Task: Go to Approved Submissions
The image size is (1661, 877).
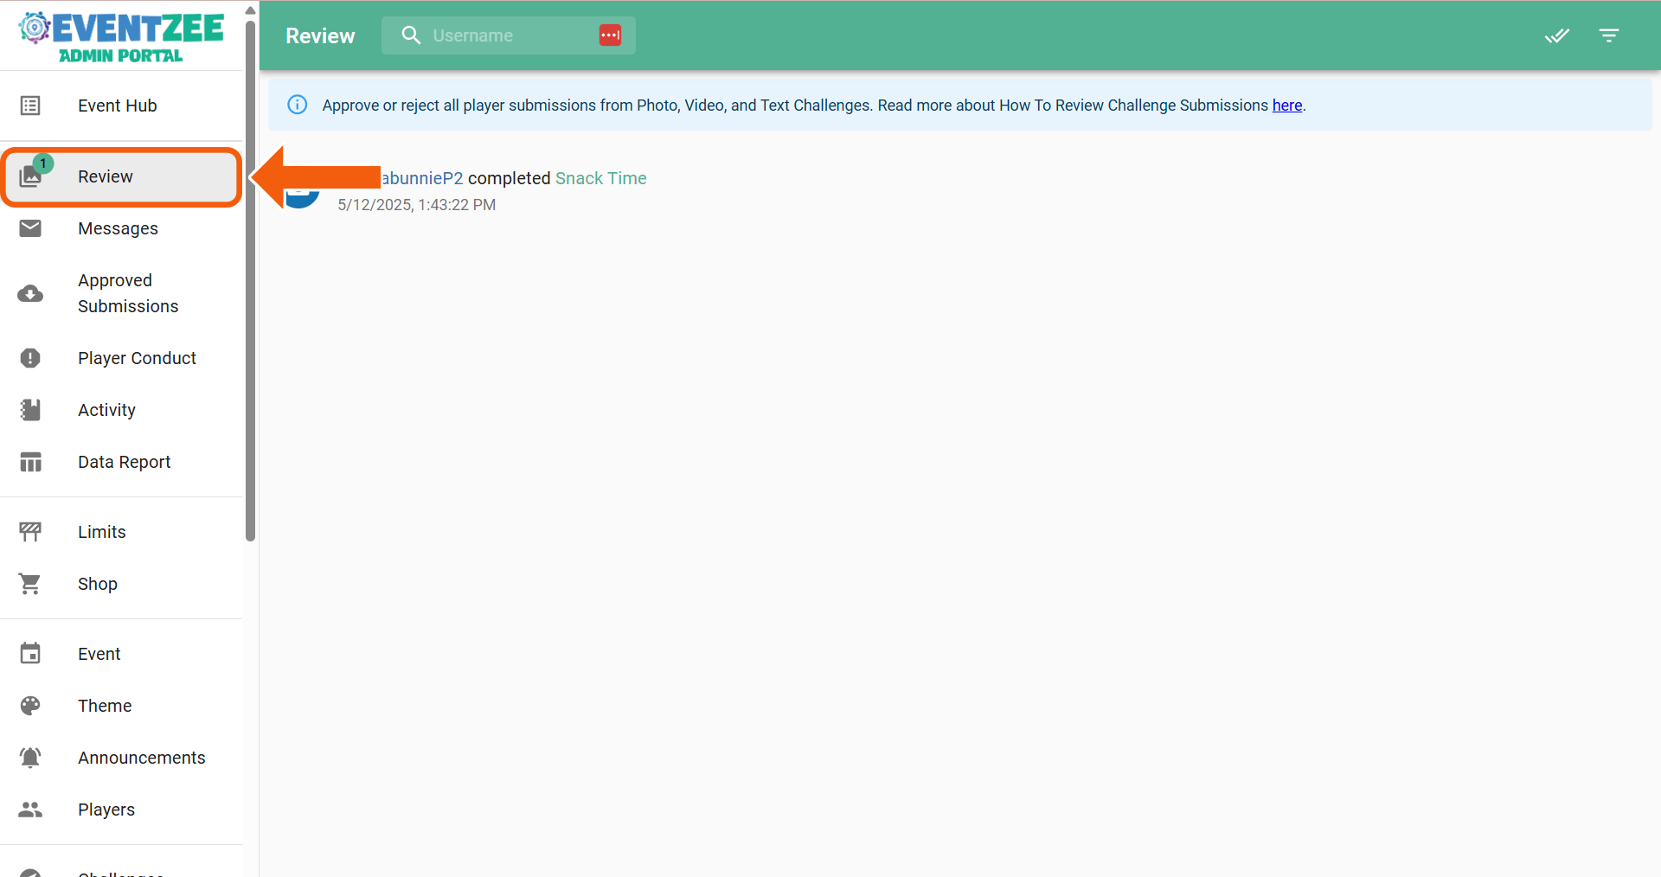Action: tap(121, 293)
